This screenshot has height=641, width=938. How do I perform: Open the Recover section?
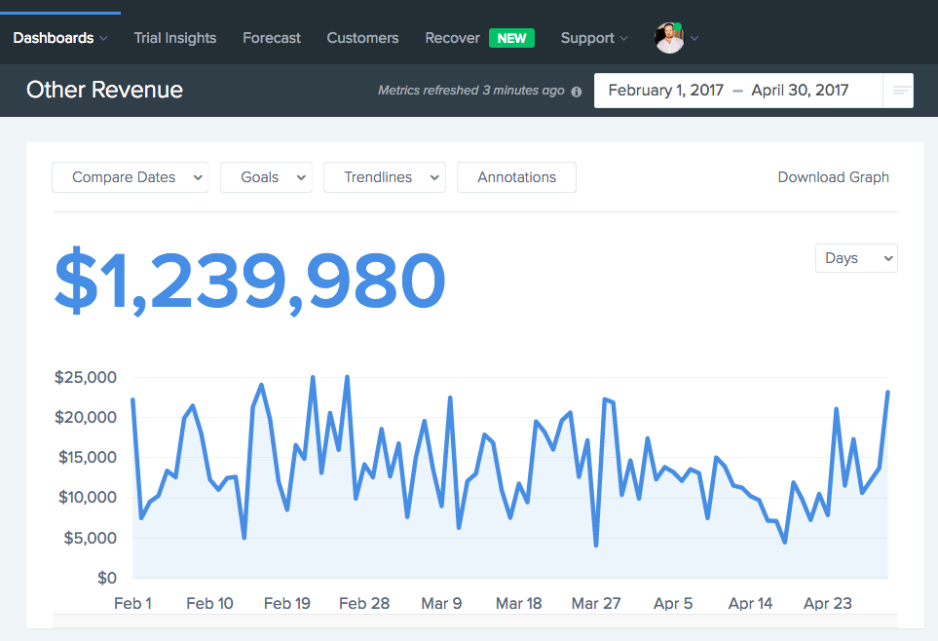(x=452, y=38)
